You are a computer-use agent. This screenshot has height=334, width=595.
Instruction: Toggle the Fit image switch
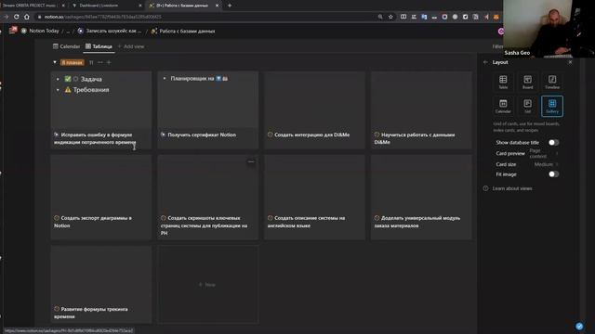click(x=553, y=174)
